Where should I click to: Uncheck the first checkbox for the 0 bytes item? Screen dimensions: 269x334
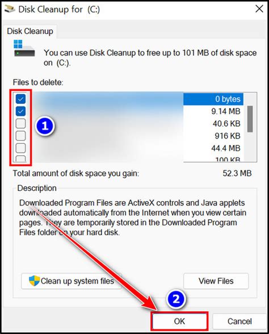tap(20, 99)
